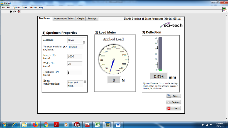The image size is (228, 128).
Task: Expand the Material dropdown arrow
Action: 84,42
